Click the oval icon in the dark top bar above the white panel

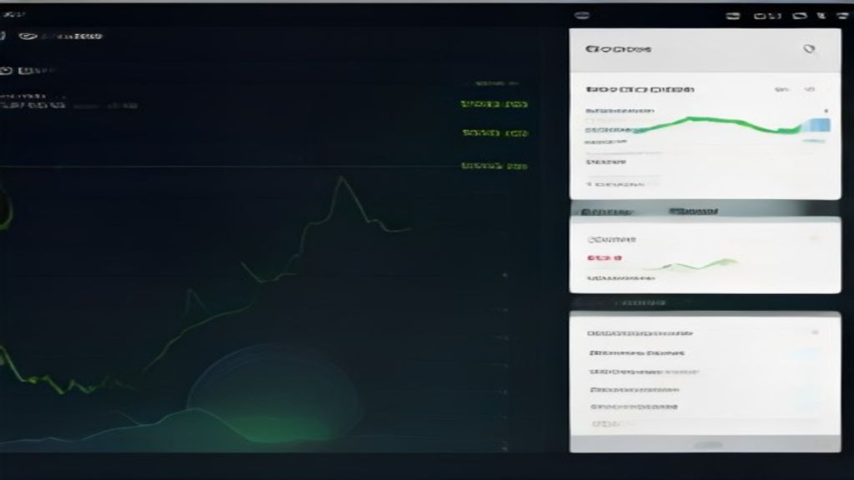coord(582,15)
